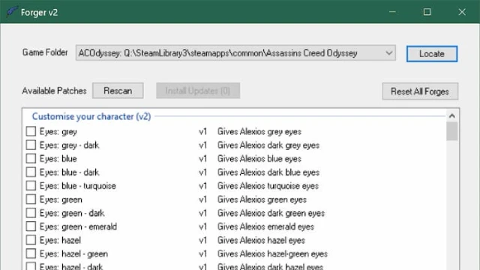480x270 pixels.
Task: Maximize the Forger v2 window
Action: [427, 12]
